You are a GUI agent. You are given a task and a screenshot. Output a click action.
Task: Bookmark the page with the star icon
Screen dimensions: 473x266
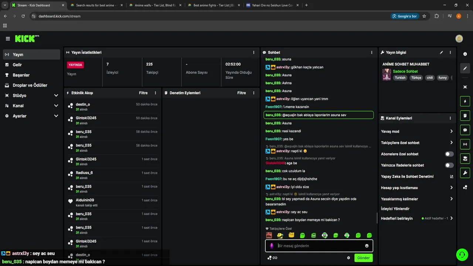pyautogui.click(x=424, y=16)
